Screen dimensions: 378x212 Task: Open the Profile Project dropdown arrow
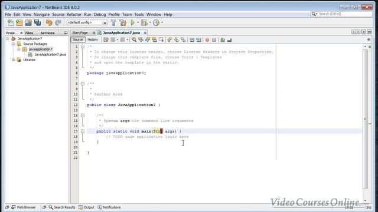point(162,22)
